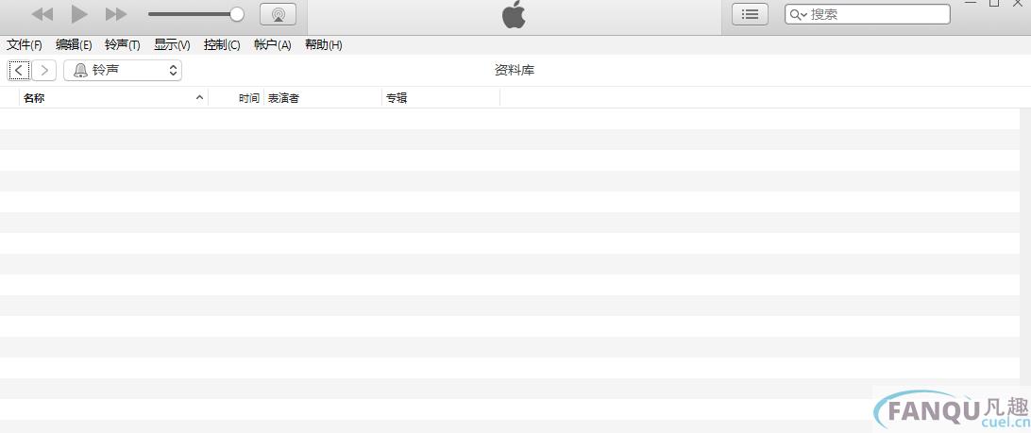Viewport: 1031px width, 433px height.
Task: Open the 文件(F) menu
Action: 25,44
